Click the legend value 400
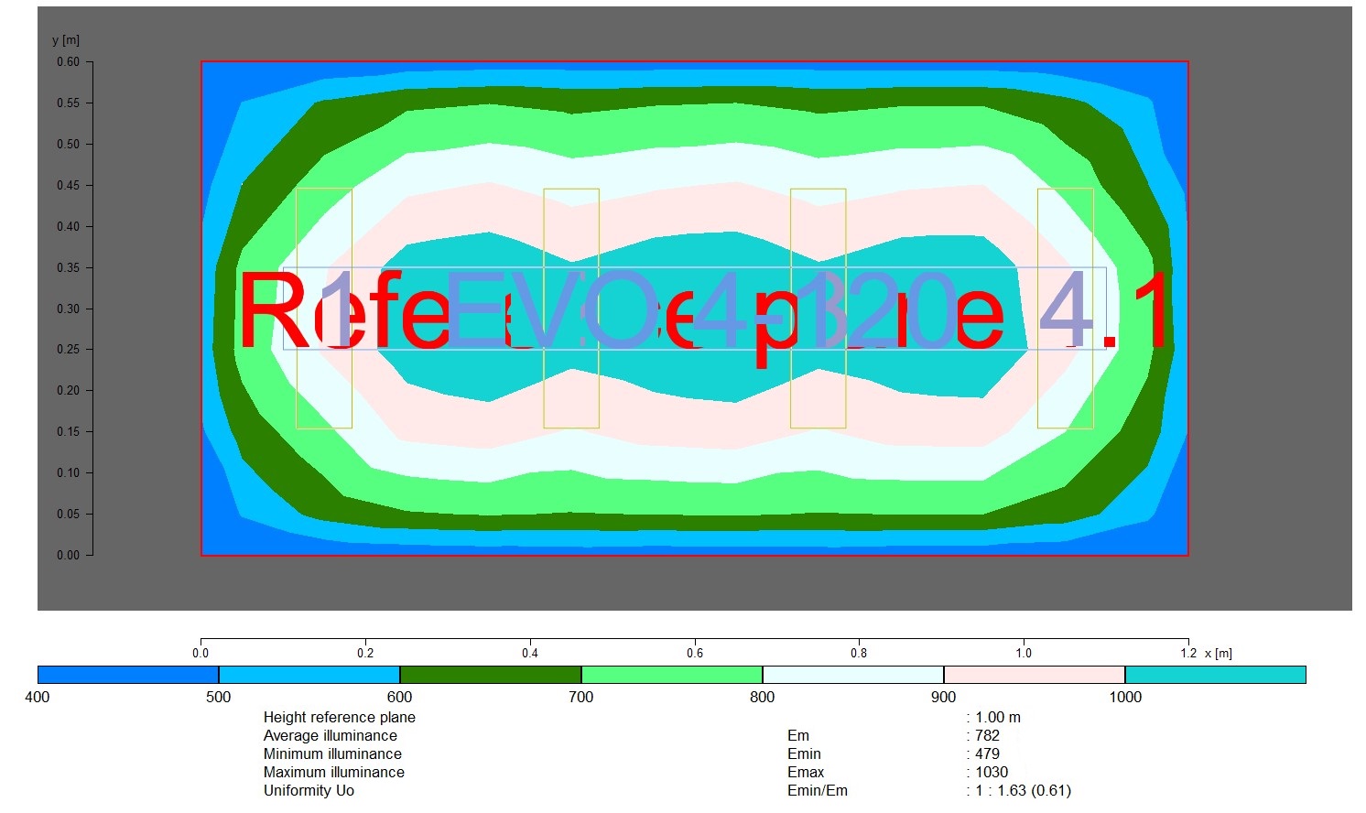 pyautogui.click(x=38, y=698)
